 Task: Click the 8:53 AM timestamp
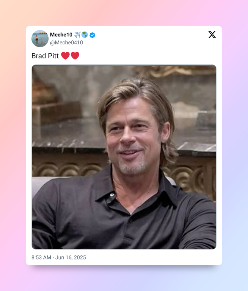41,257
